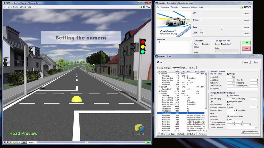Click the green Start button in IPGMovie
This screenshot has width=264, height=148.
click(148, 142)
